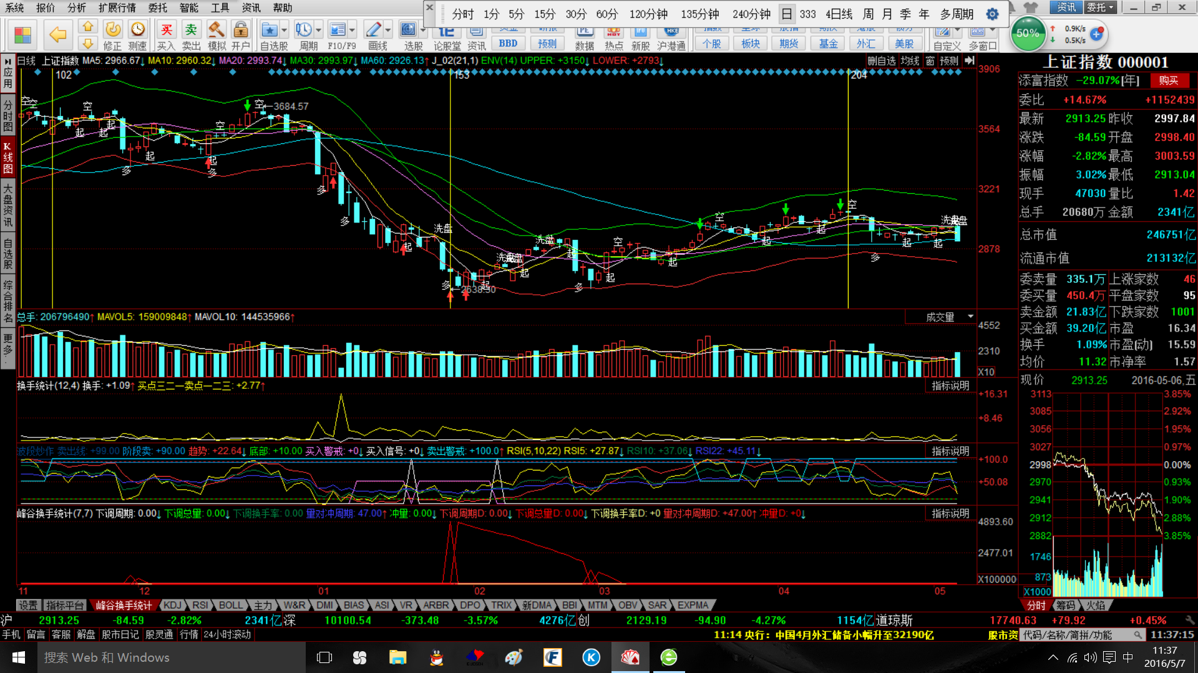Click the 板块 sector button

pyautogui.click(x=751, y=43)
